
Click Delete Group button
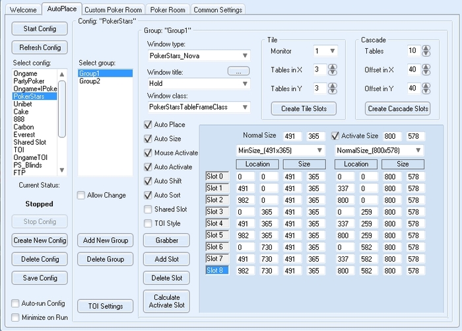pyautogui.click(x=105, y=259)
